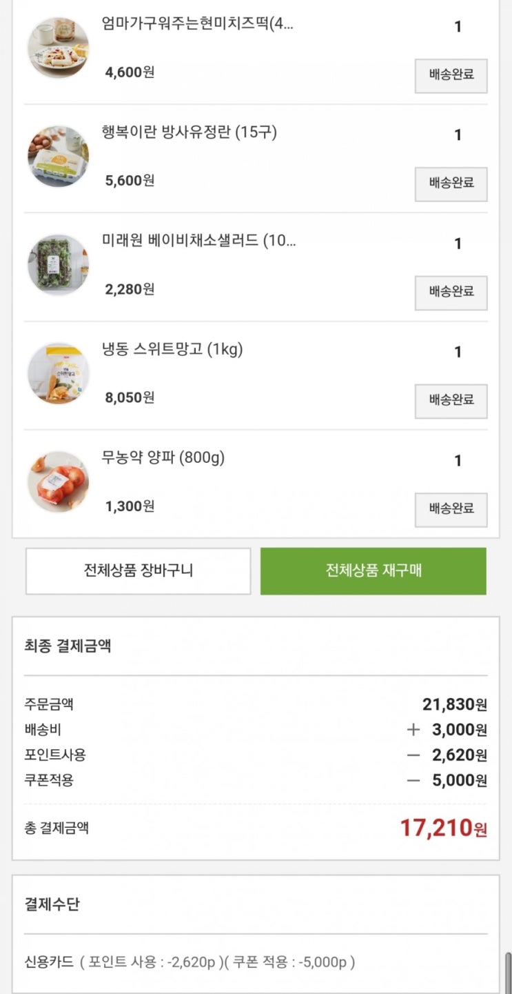This screenshot has height=994, width=512.
Task: Tap the 현미치즈떡 product thumbnail
Action: click(58, 48)
